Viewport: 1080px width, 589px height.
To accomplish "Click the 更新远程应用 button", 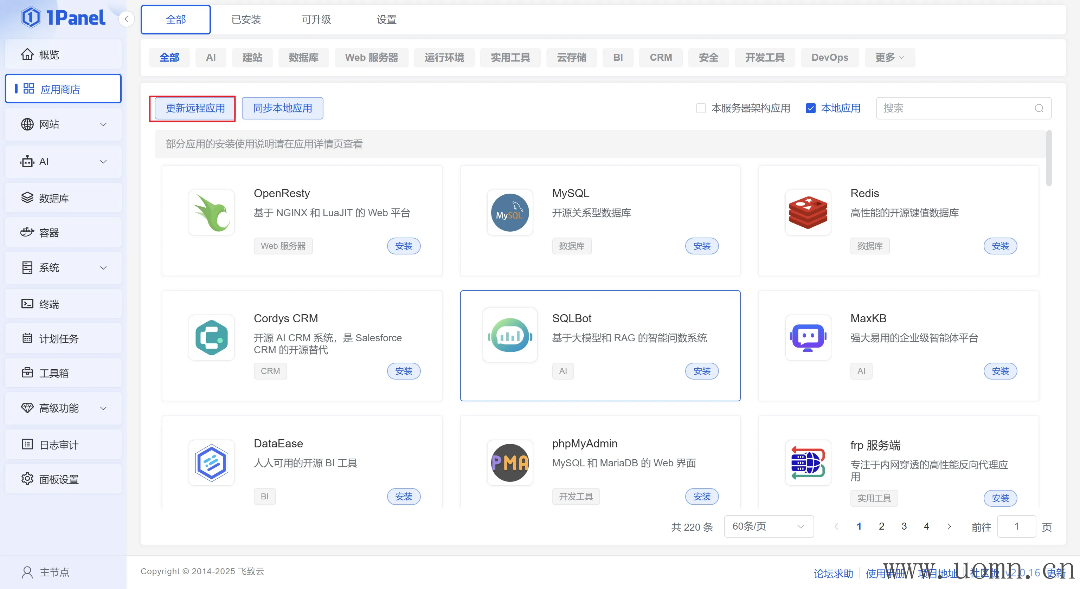I will pos(195,108).
